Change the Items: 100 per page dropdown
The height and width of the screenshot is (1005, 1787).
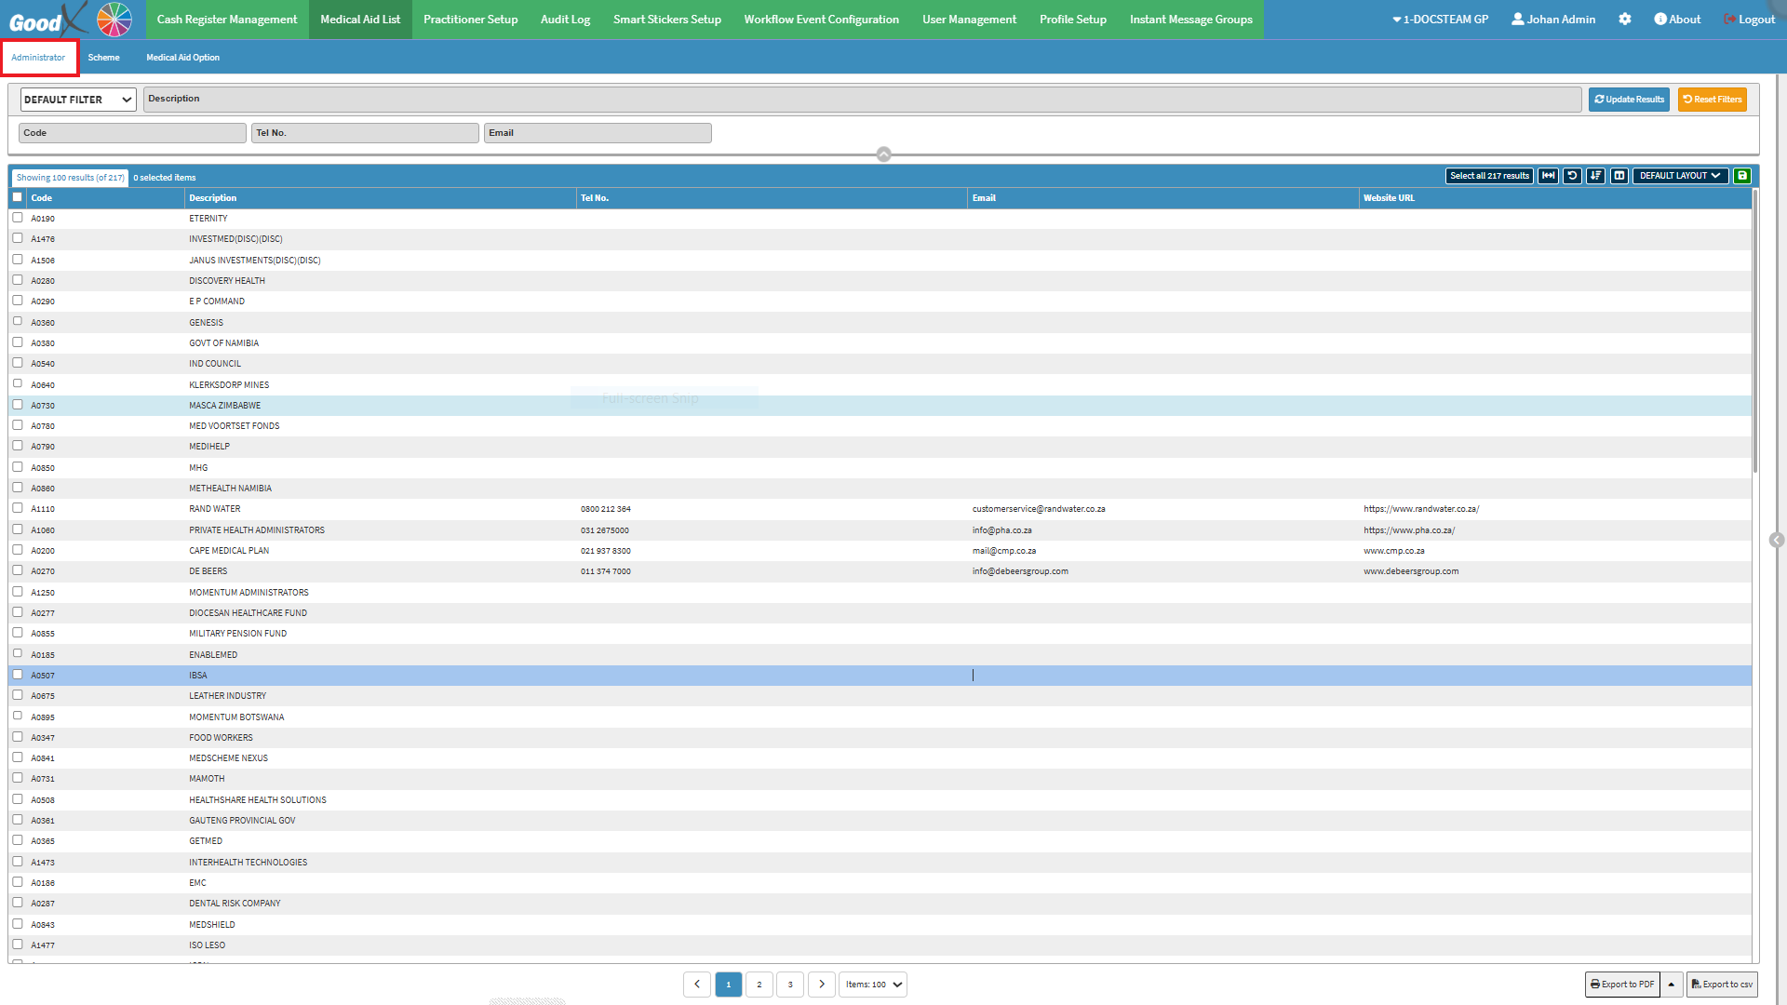873,985
